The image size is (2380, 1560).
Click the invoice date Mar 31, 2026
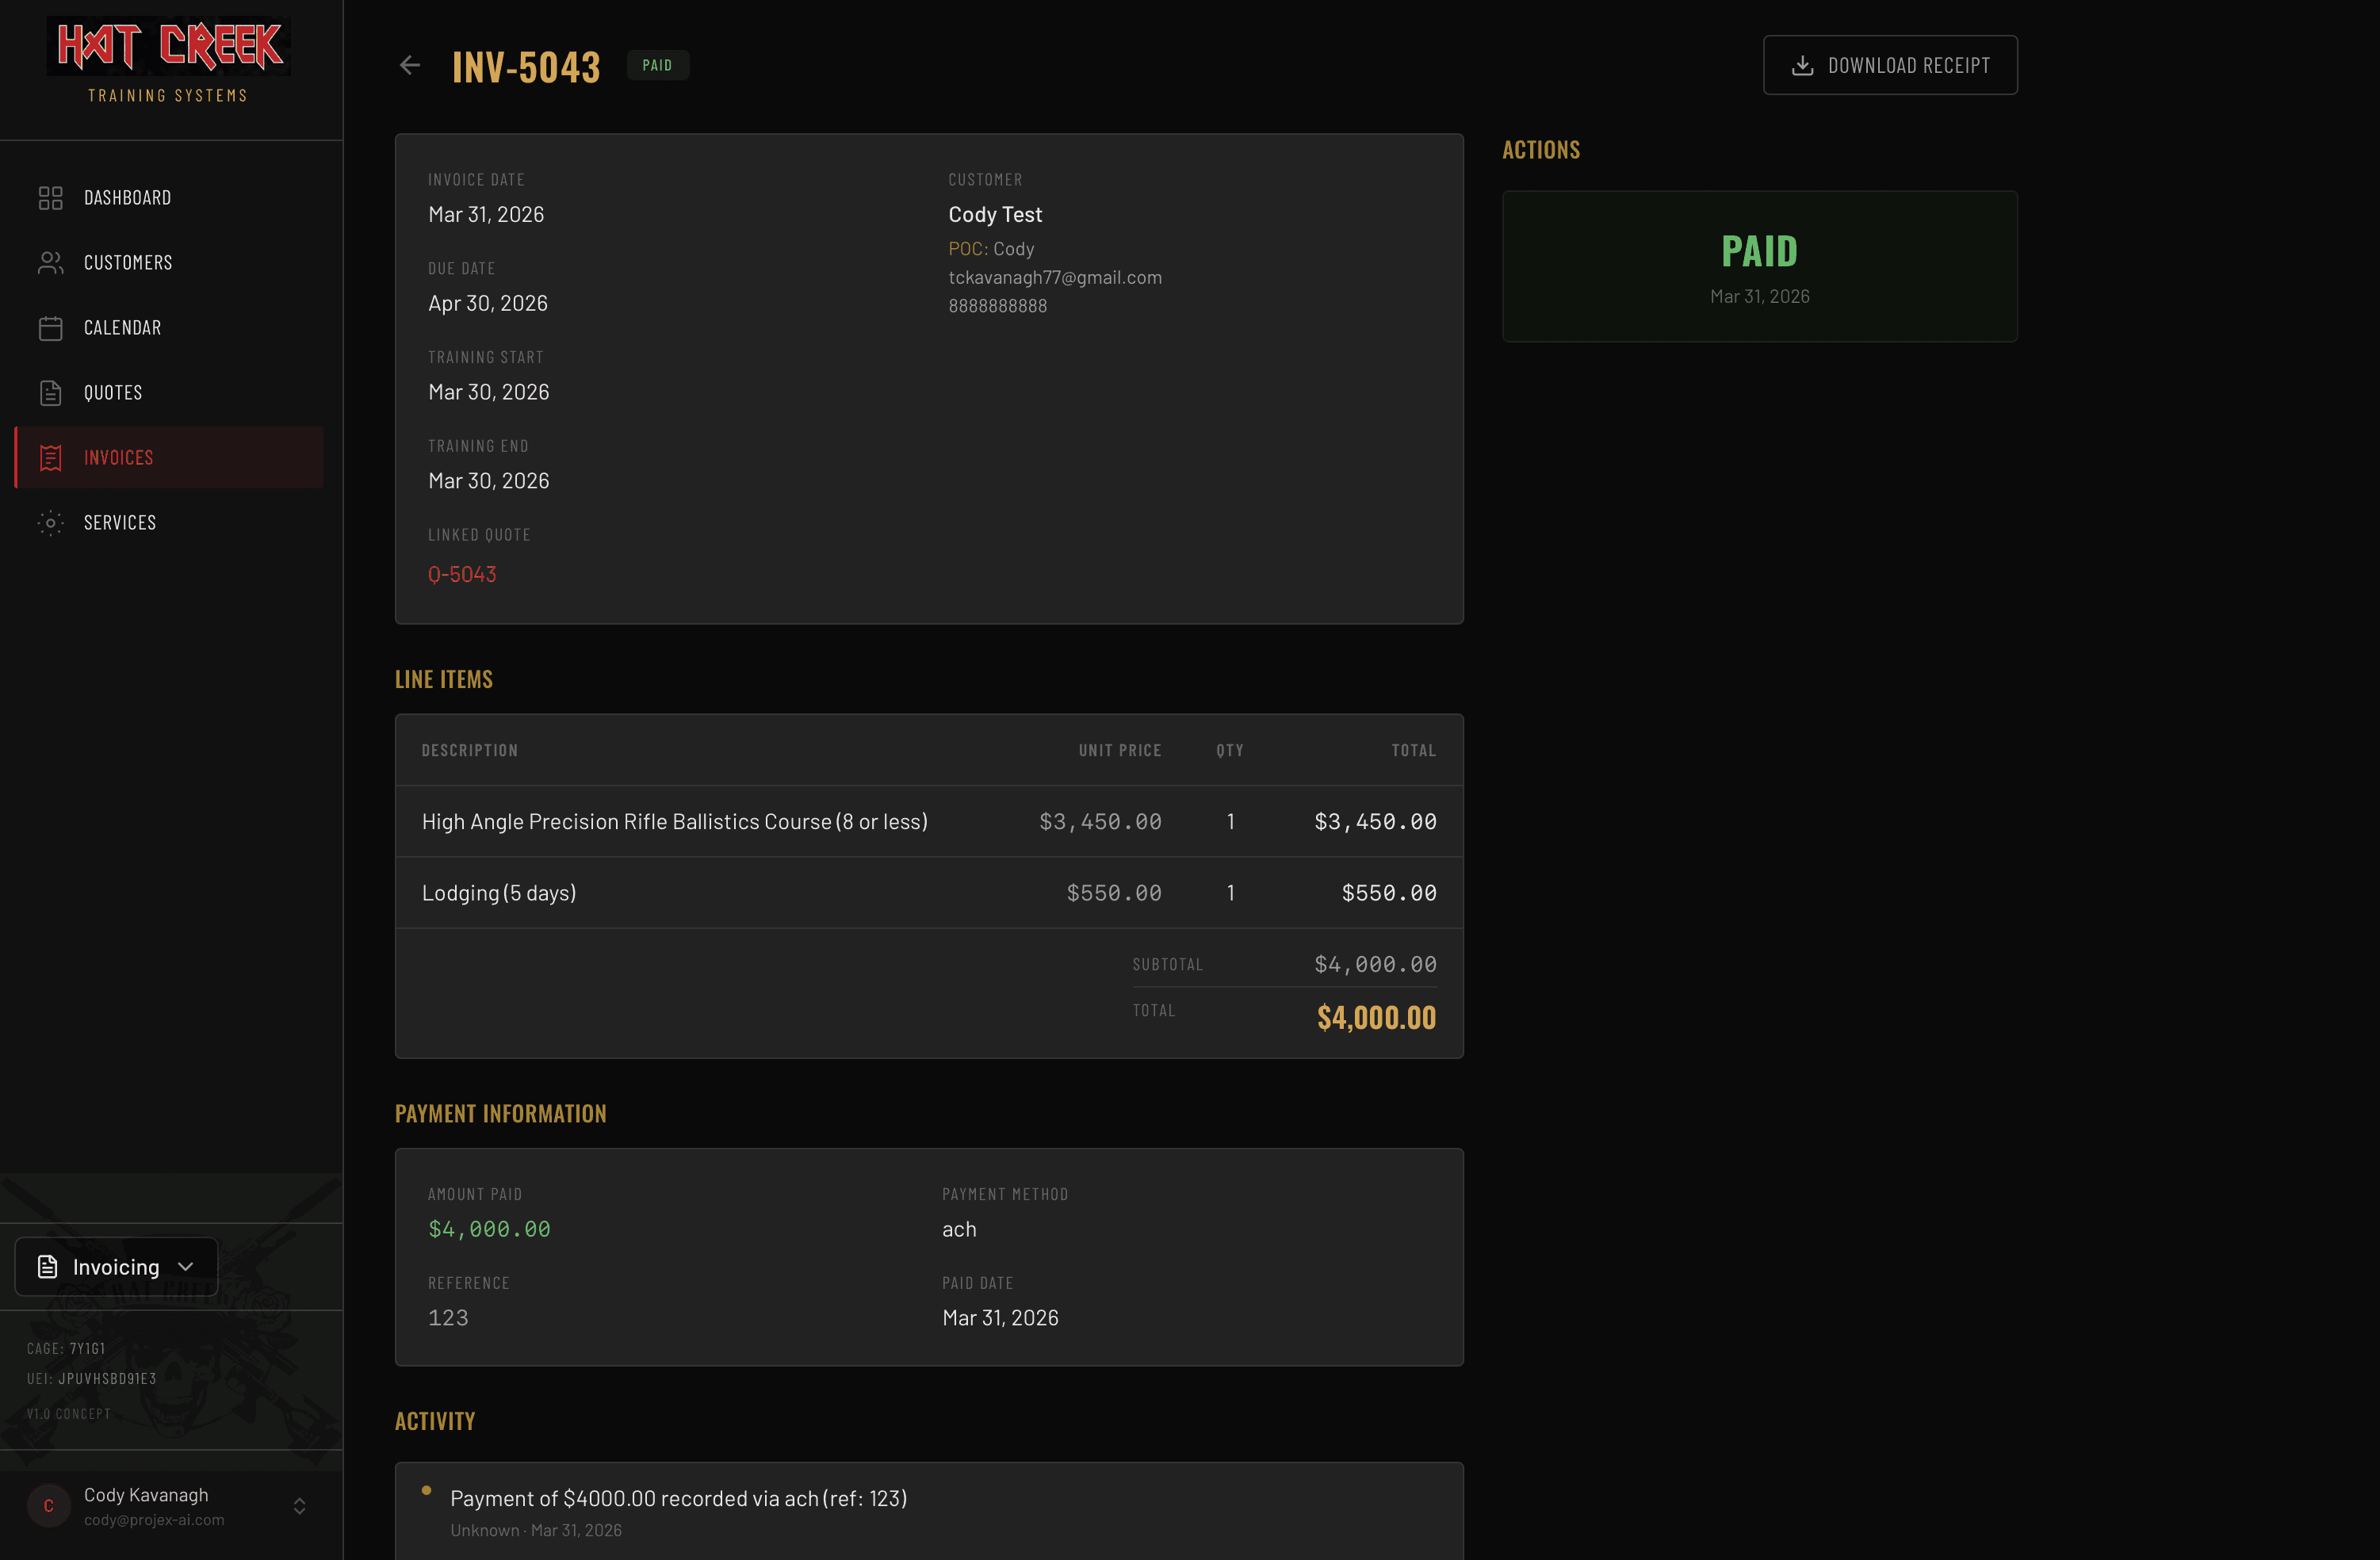click(486, 215)
